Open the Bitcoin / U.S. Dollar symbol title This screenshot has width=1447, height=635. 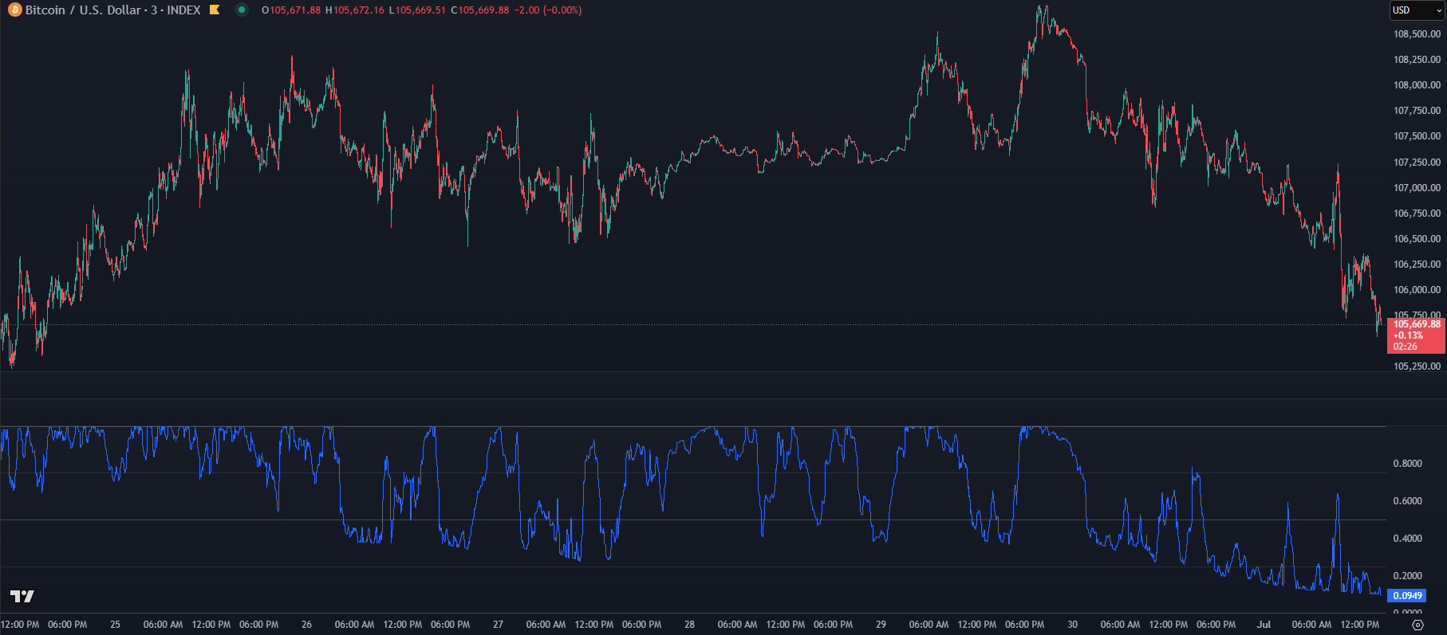[112, 10]
